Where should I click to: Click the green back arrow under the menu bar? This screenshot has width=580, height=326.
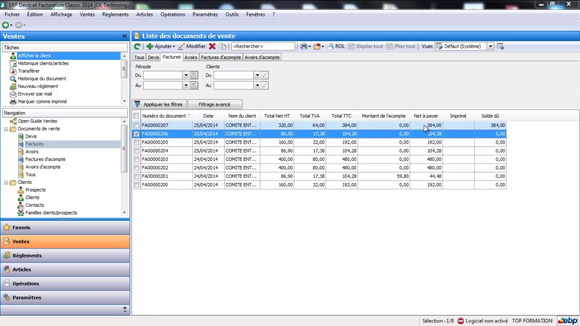[5, 25]
